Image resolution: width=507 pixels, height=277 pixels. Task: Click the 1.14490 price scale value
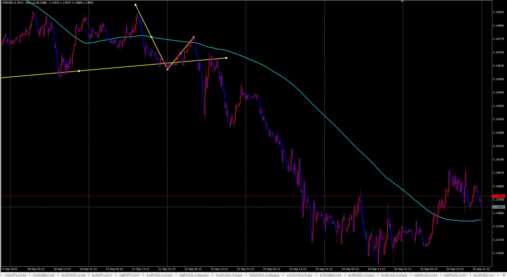coord(498,92)
